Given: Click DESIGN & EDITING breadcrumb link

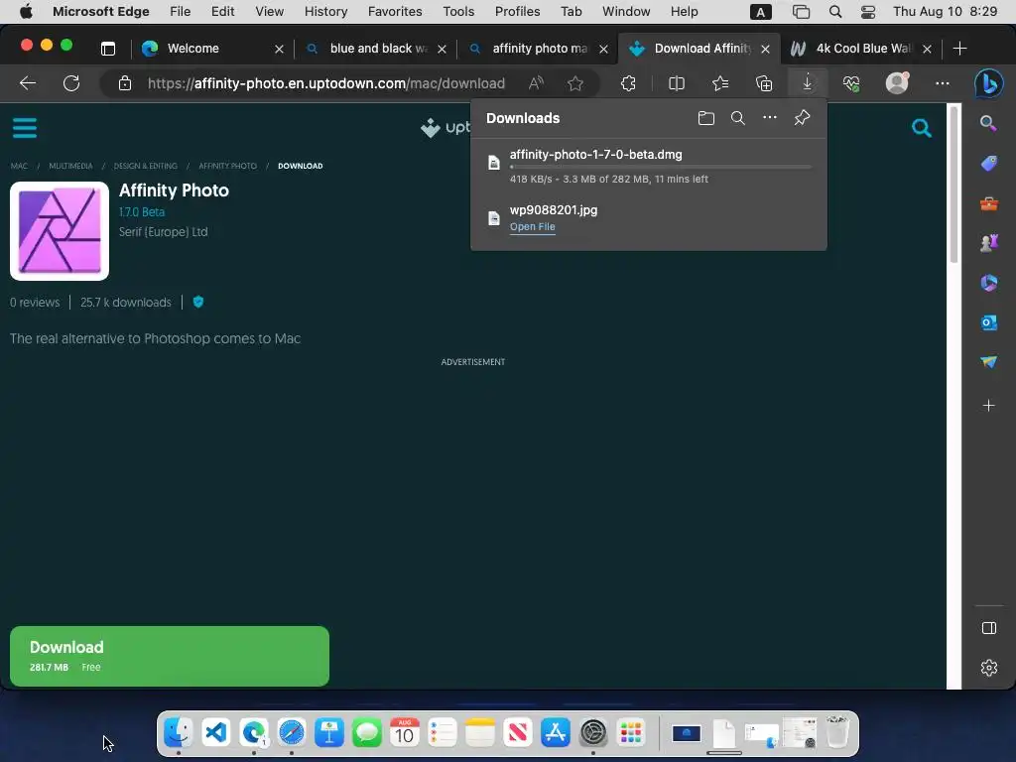Looking at the screenshot, I should (145, 166).
